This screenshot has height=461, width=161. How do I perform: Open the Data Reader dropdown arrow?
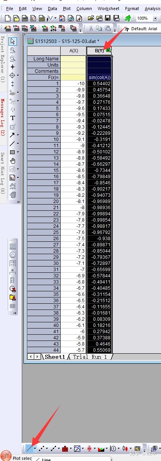(x=18, y=75)
